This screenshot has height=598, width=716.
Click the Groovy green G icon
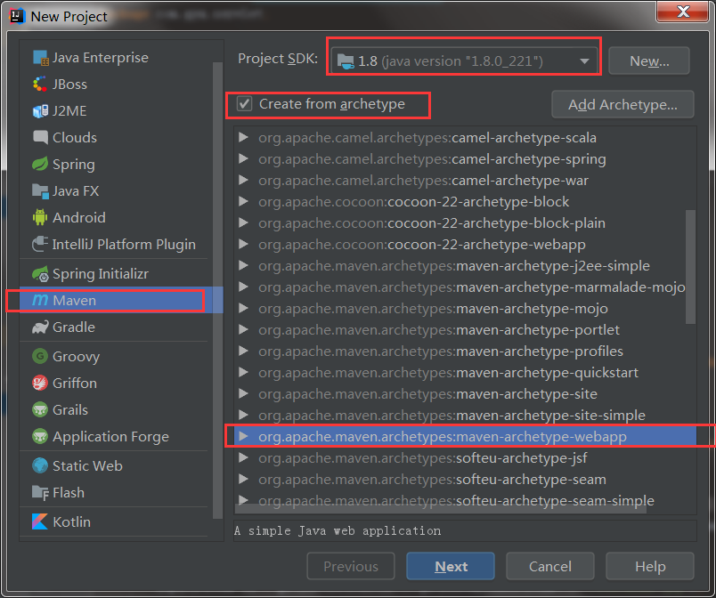click(x=40, y=356)
